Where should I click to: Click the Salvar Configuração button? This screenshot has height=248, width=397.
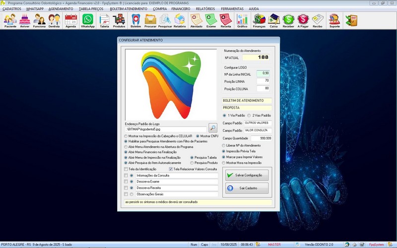[247, 175]
